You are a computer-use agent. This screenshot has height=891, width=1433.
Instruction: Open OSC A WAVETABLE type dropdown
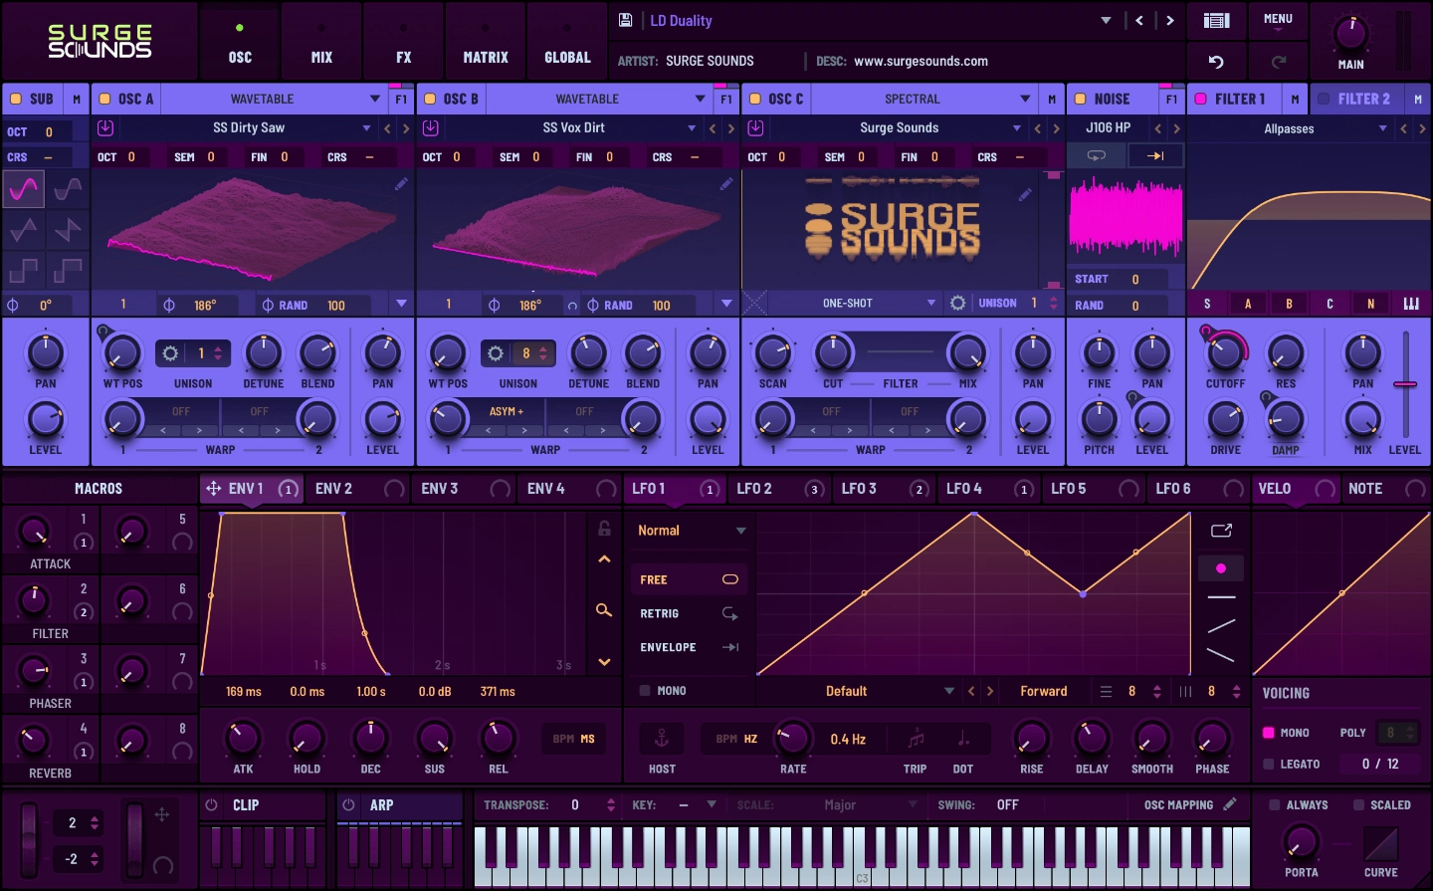point(374,99)
